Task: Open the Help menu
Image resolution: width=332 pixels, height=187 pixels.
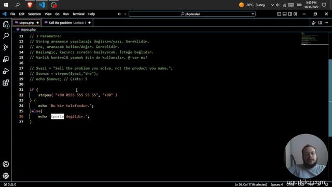Action: point(91,14)
